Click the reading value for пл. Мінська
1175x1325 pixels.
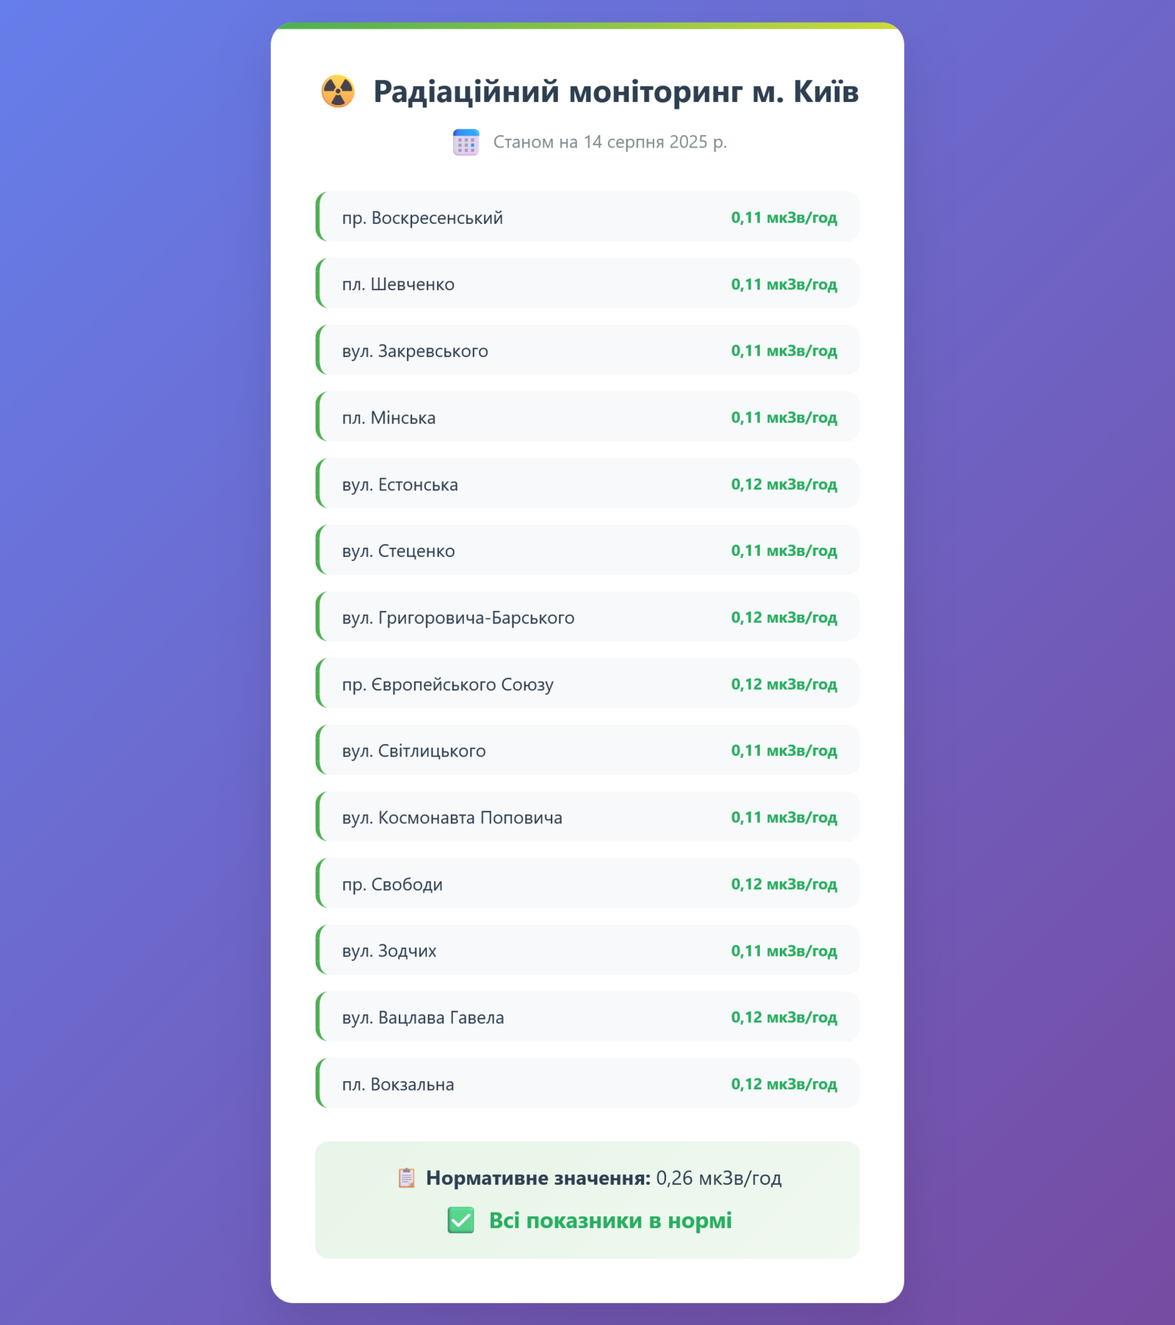(784, 417)
